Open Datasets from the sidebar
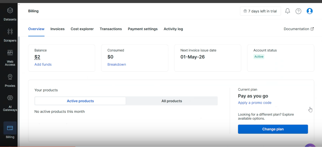This screenshot has width=322, height=147. [10, 14]
